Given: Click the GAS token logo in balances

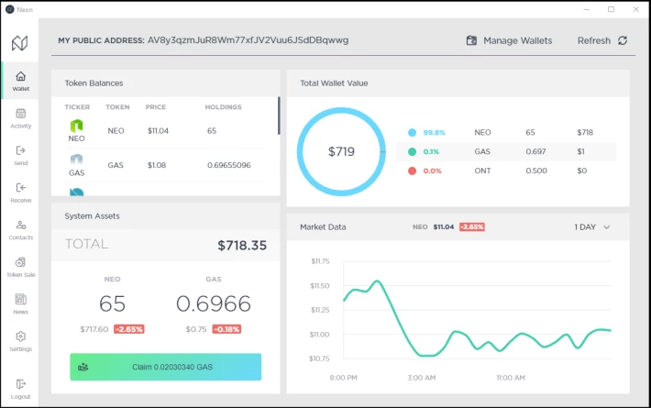Looking at the screenshot, I should point(76,159).
